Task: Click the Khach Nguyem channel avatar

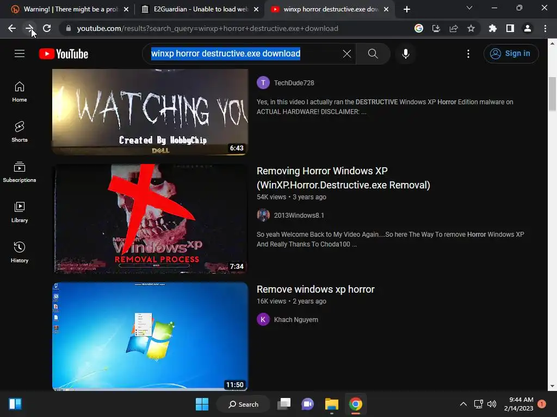Action: pyautogui.click(x=263, y=319)
